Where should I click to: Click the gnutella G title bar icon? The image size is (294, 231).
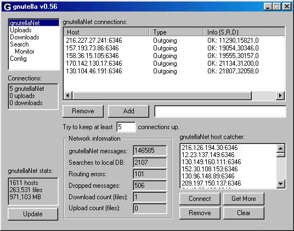click(7, 7)
